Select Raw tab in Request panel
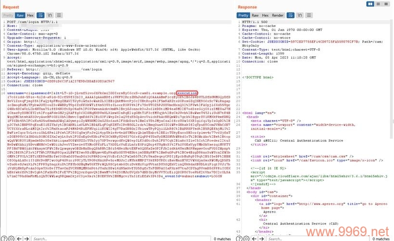 20,15
